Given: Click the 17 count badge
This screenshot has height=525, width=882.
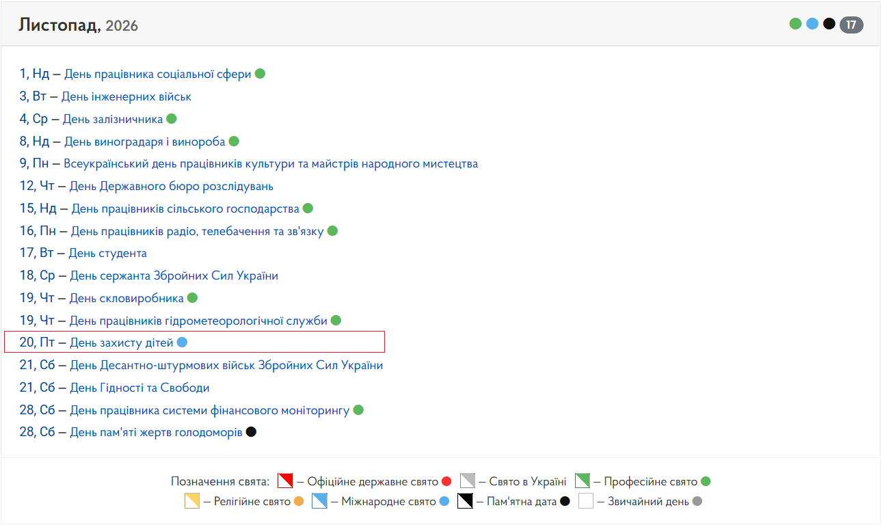Looking at the screenshot, I should (851, 25).
